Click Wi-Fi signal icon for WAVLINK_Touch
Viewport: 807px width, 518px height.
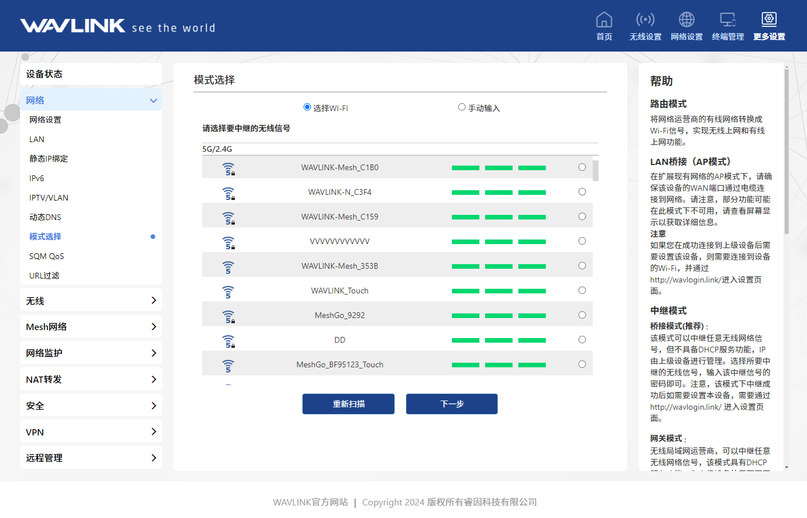click(x=228, y=292)
